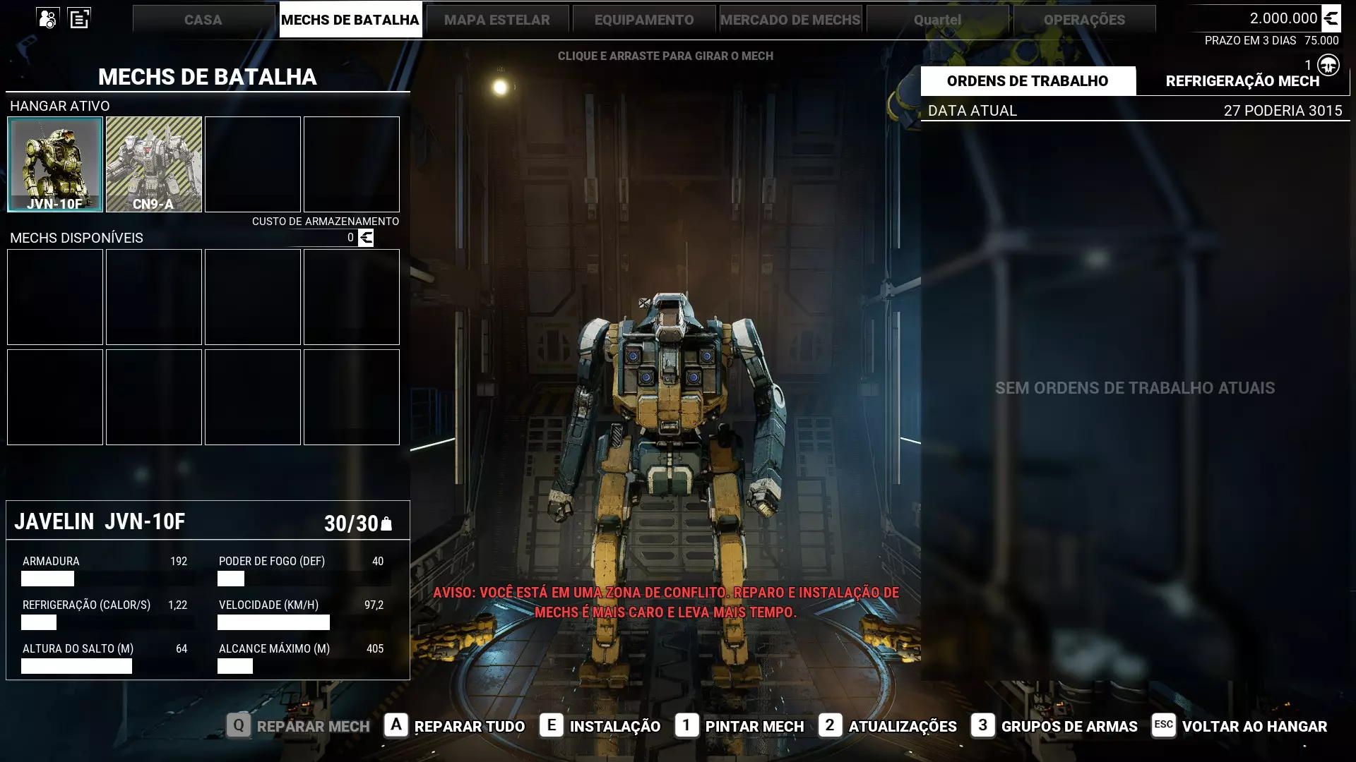Click the skull reputation icon

pyautogui.click(x=1328, y=65)
